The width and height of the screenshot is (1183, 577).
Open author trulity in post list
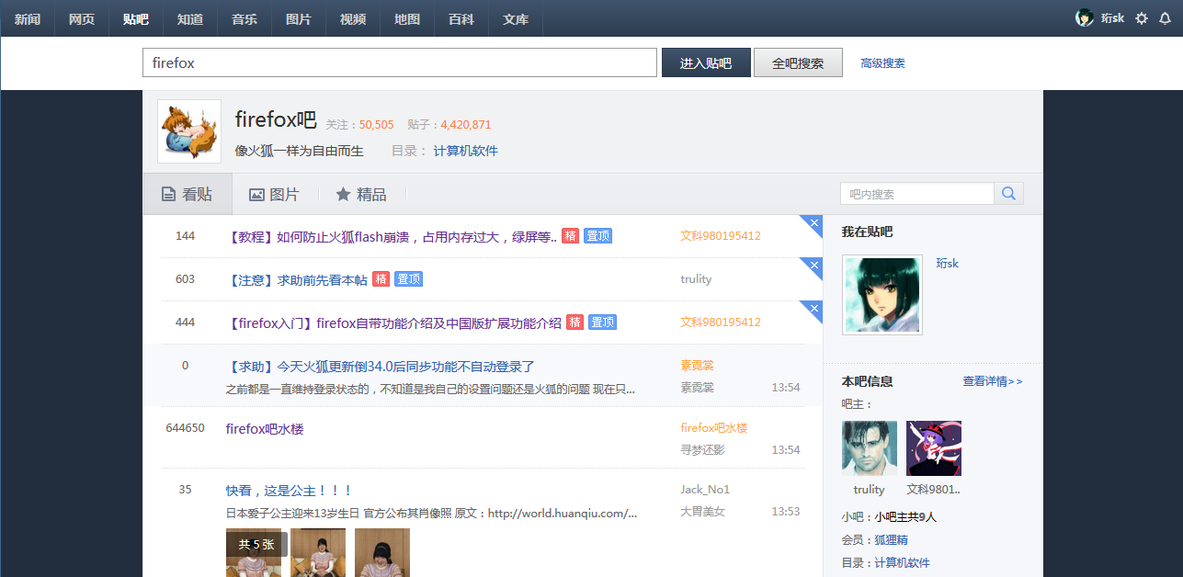click(x=696, y=279)
